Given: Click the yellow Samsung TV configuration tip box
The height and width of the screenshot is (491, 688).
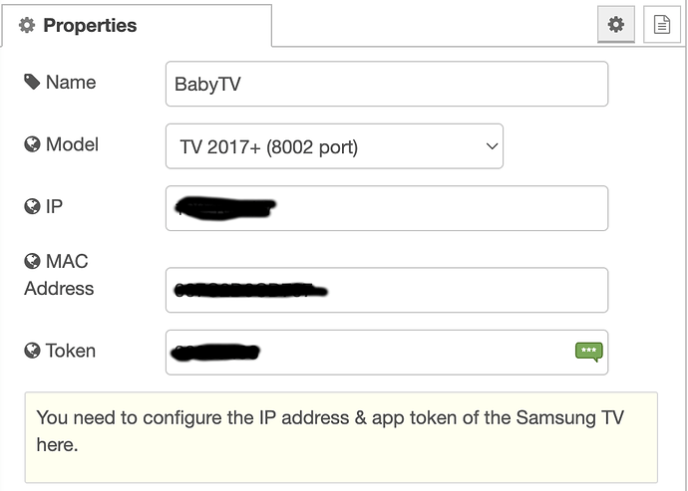Looking at the screenshot, I should coord(341,430).
